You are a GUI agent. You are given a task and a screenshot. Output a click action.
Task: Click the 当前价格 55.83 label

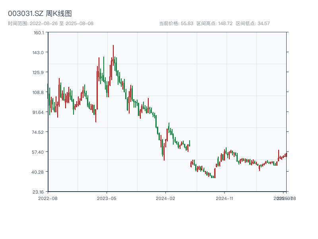pos(176,24)
